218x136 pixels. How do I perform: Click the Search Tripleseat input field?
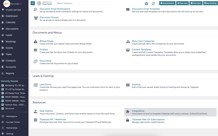(x=84, y=3)
